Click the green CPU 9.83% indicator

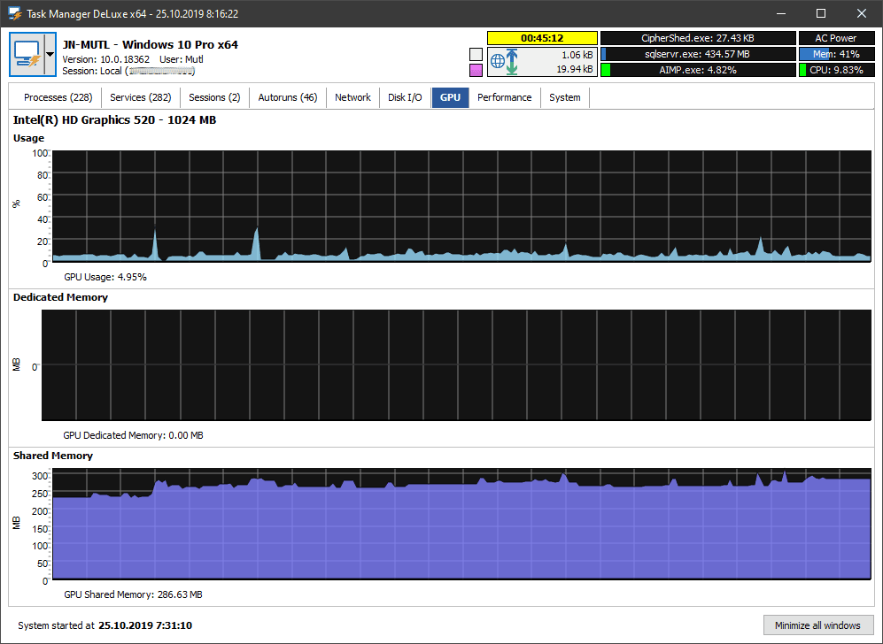click(x=835, y=69)
